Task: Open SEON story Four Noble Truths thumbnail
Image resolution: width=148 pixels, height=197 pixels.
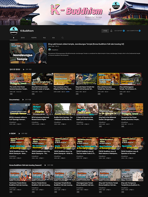Action: 87,143
